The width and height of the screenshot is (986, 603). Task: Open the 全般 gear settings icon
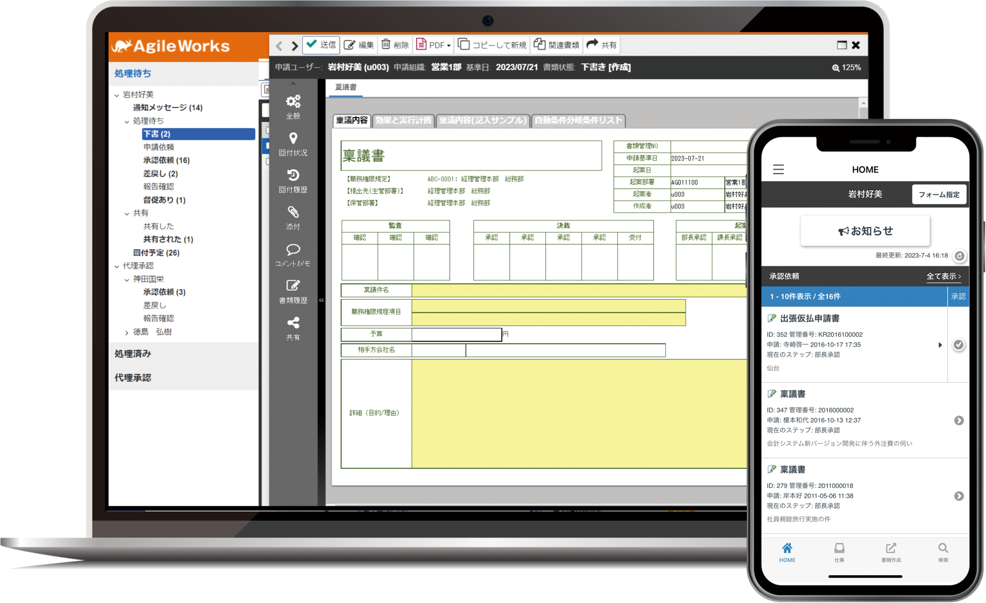coord(294,101)
